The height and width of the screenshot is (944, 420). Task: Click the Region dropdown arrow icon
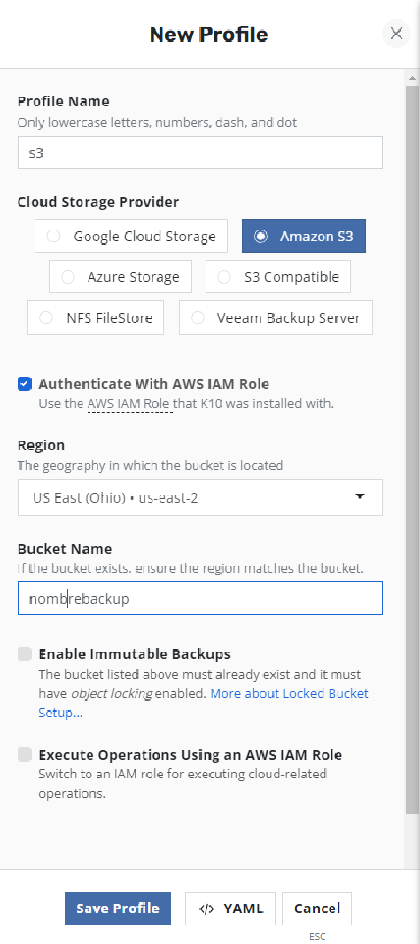(360, 496)
